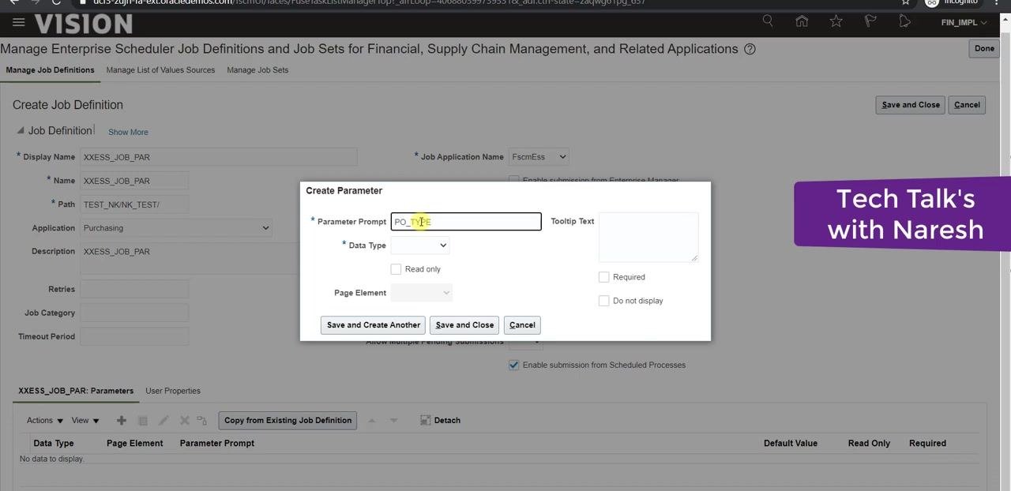Click the move down arrow icon
Viewport: 1011px width, 491px height.
tap(394, 421)
